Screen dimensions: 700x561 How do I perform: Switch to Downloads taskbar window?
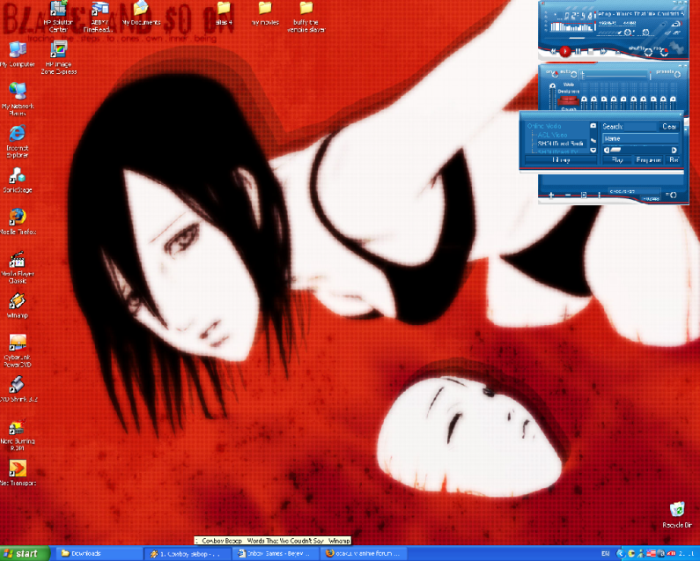[x=99, y=553]
